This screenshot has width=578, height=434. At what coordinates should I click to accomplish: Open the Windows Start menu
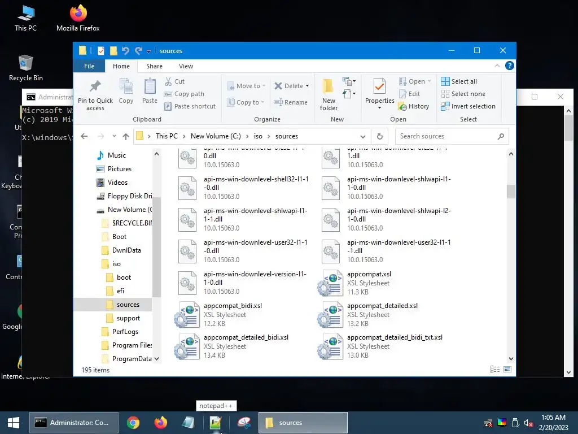[x=14, y=423]
